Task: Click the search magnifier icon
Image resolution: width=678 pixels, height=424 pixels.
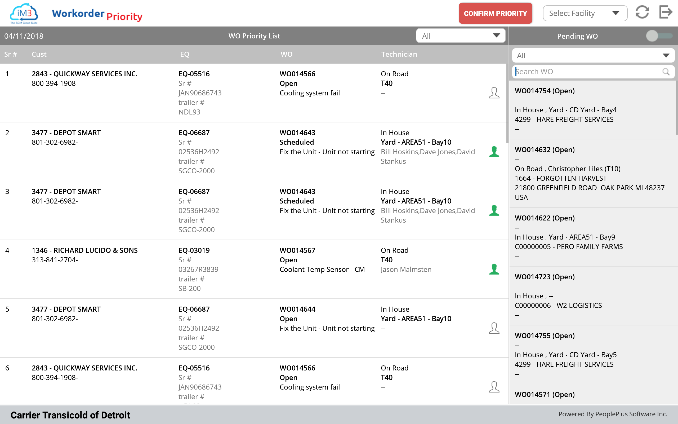Action: [x=666, y=72]
